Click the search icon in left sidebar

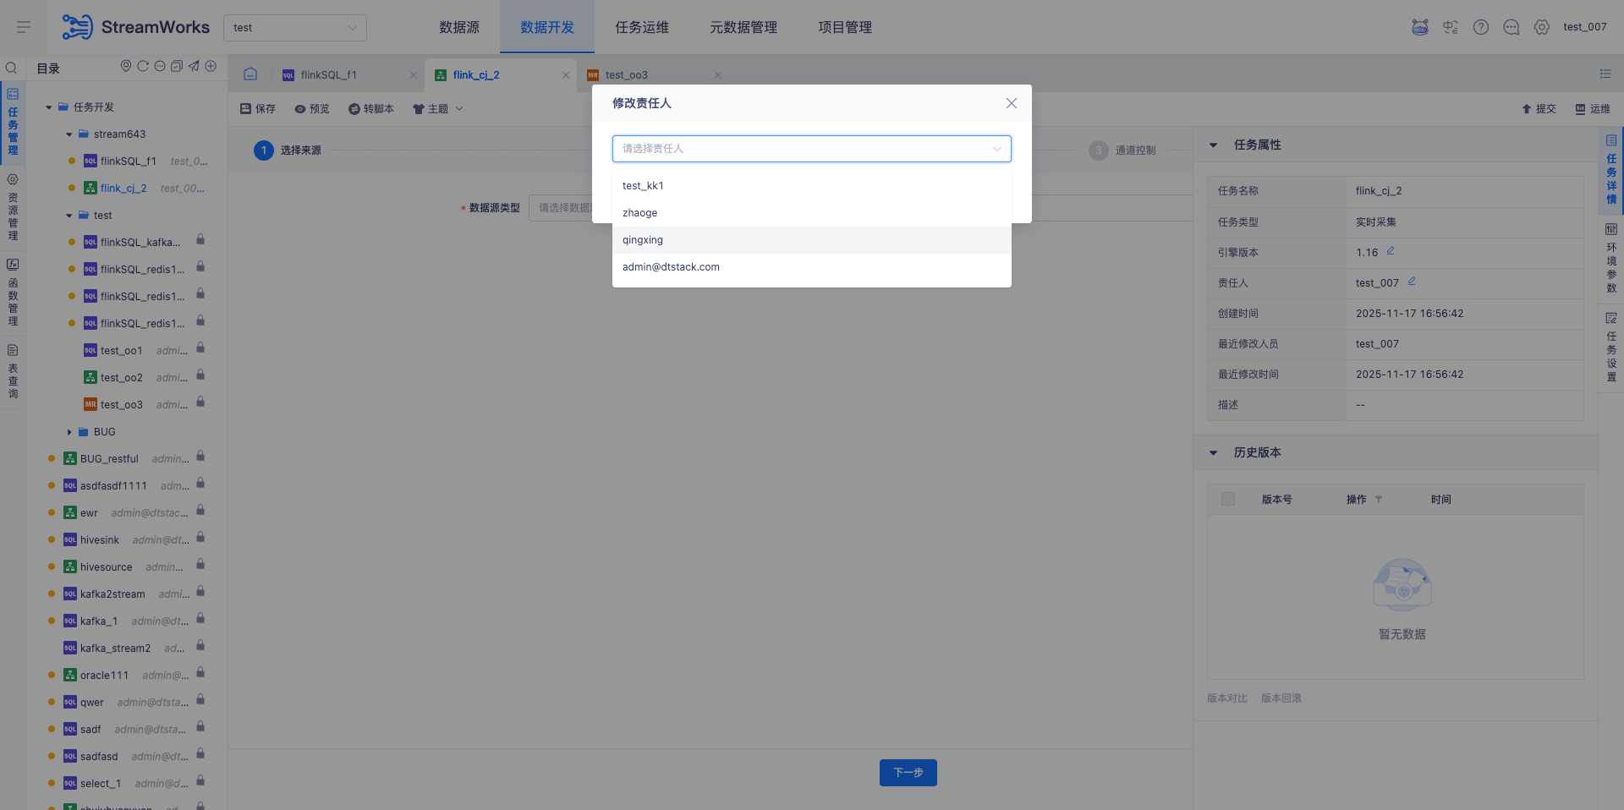point(12,68)
